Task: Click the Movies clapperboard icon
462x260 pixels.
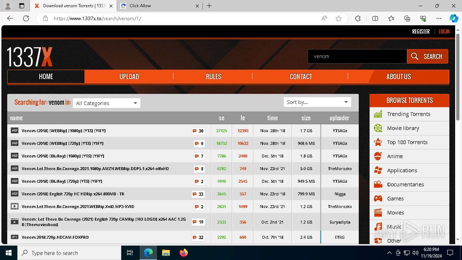Action: [378, 213]
